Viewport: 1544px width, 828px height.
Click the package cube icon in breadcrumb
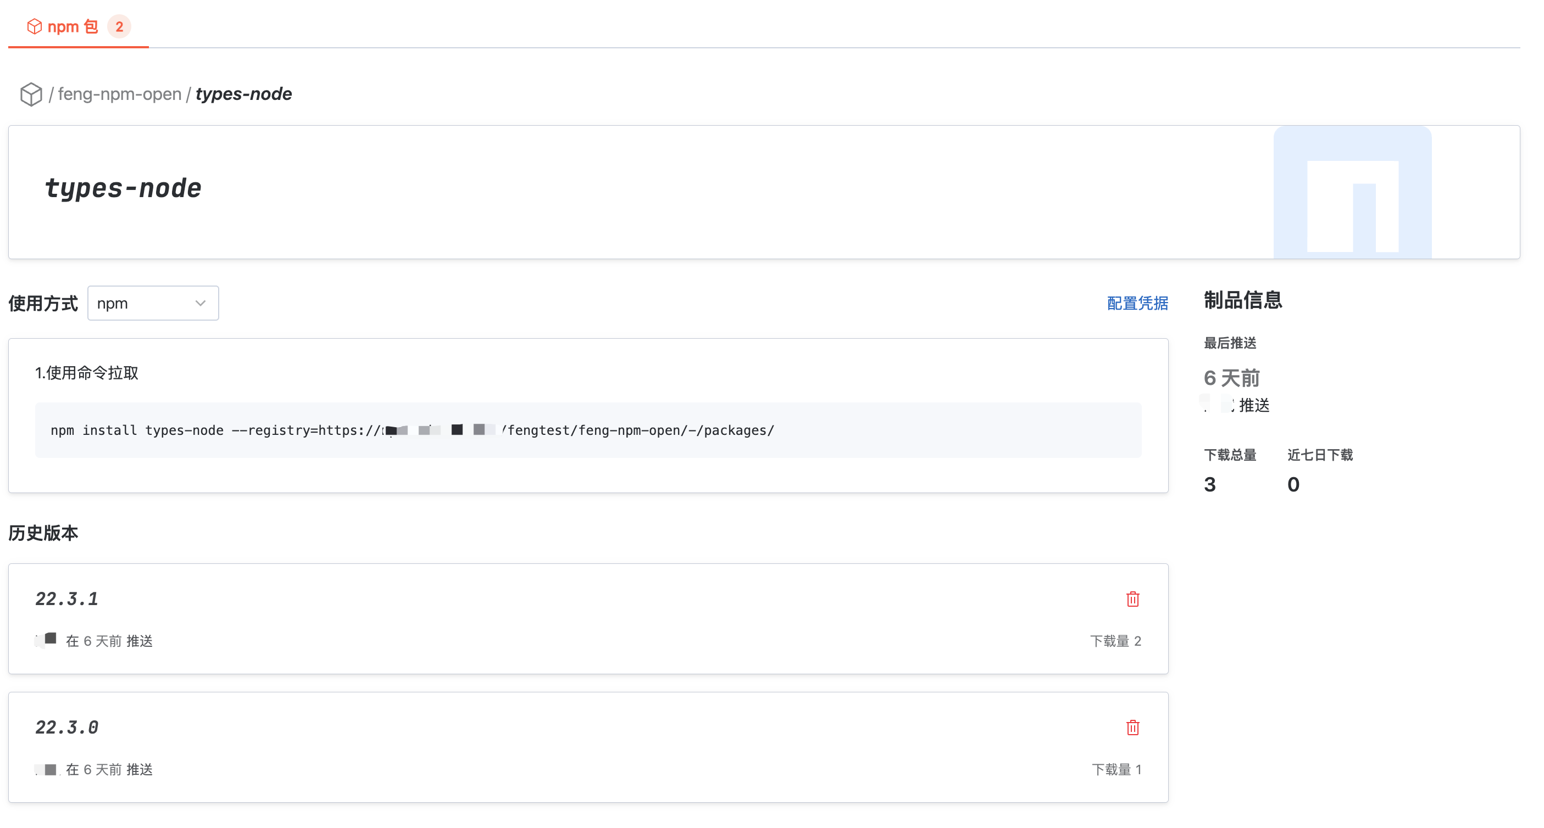31,94
